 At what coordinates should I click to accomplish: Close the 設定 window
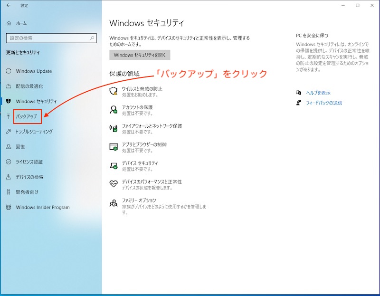click(x=372, y=5)
